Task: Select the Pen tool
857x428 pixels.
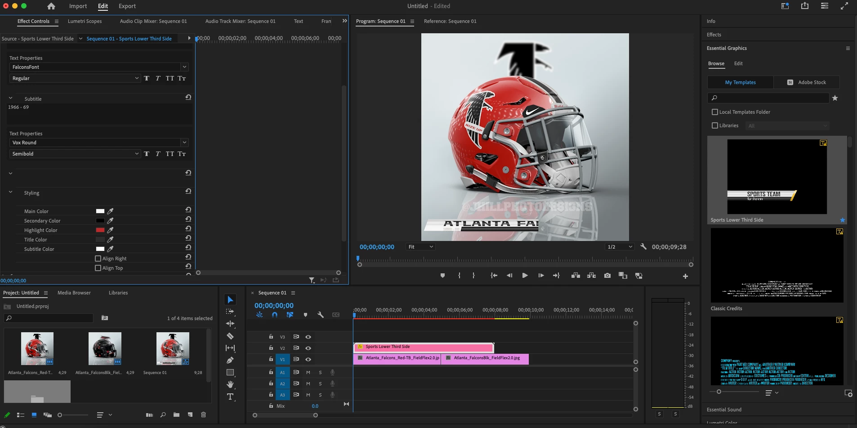Action: (230, 360)
